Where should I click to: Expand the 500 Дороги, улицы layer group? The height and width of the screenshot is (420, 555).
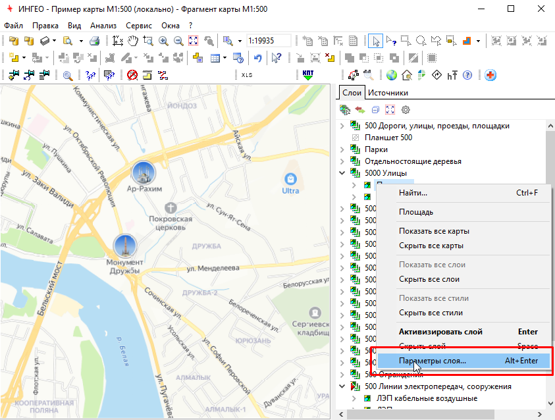(342, 126)
